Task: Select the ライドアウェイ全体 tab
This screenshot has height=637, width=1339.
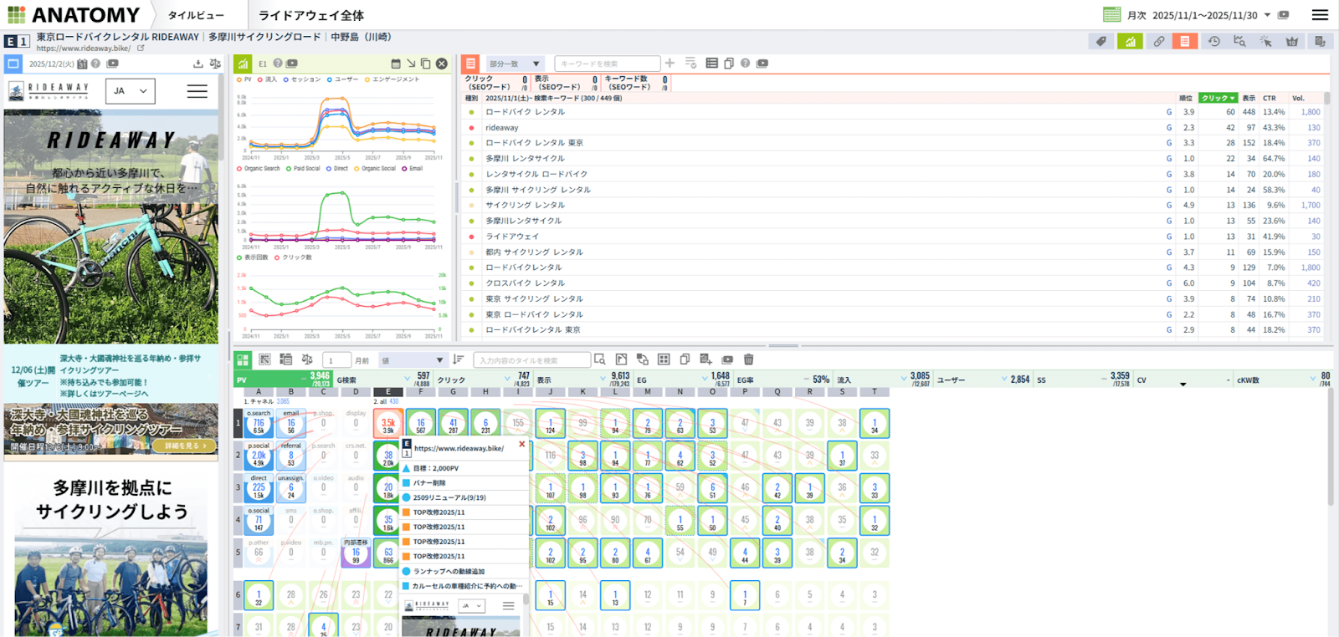Action: [310, 15]
